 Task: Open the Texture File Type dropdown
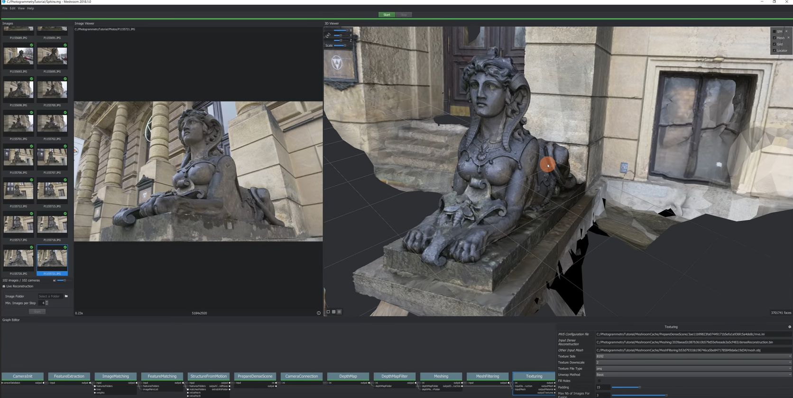tap(693, 369)
